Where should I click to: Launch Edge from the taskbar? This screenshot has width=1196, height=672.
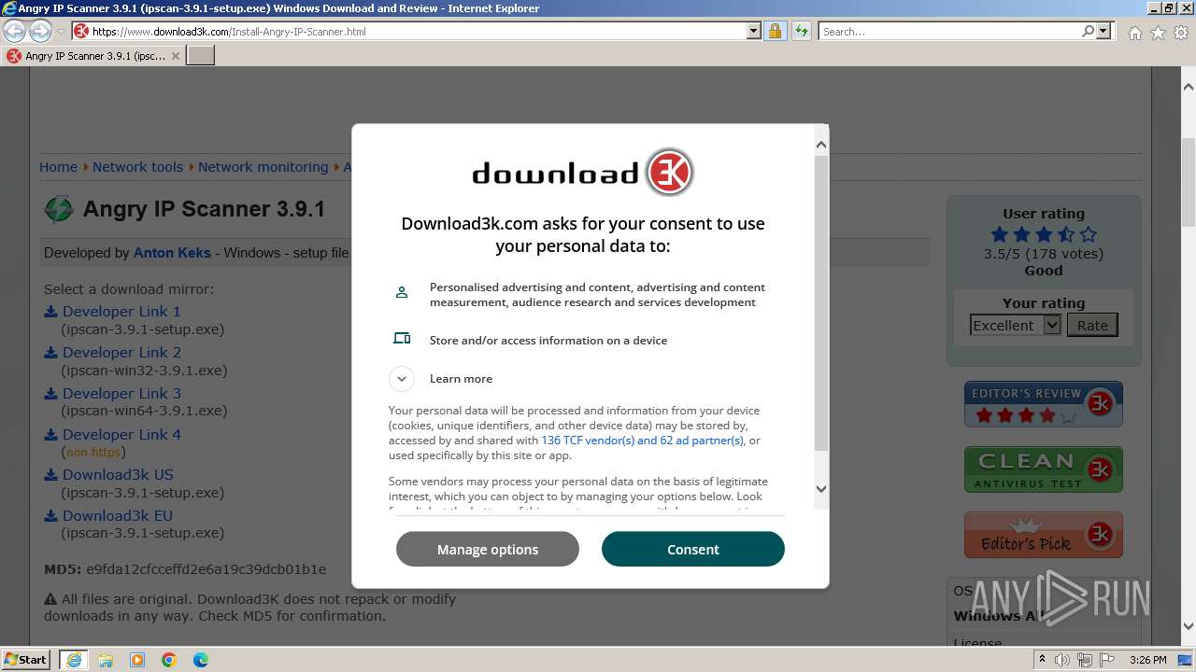pyautogui.click(x=201, y=660)
